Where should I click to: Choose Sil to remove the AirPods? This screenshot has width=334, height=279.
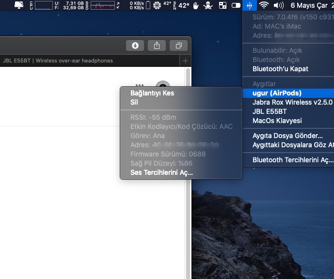coord(134,102)
